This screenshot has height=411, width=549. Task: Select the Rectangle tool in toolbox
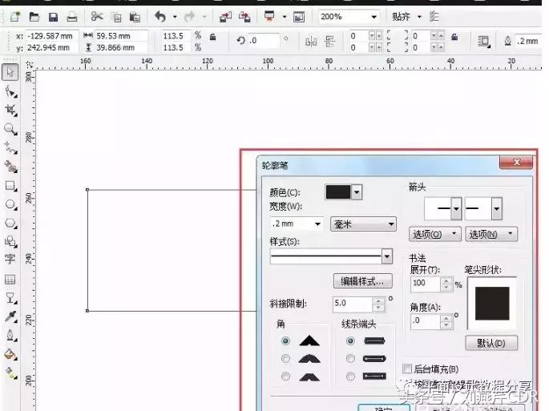pyautogui.click(x=10, y=186)
